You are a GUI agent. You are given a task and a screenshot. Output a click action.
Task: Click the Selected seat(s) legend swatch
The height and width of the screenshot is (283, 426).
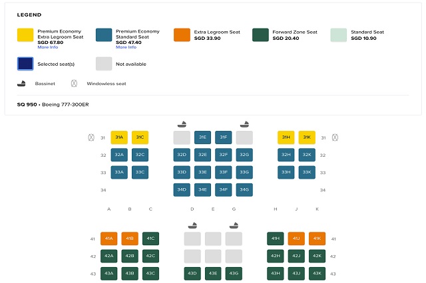click(26, 64)
